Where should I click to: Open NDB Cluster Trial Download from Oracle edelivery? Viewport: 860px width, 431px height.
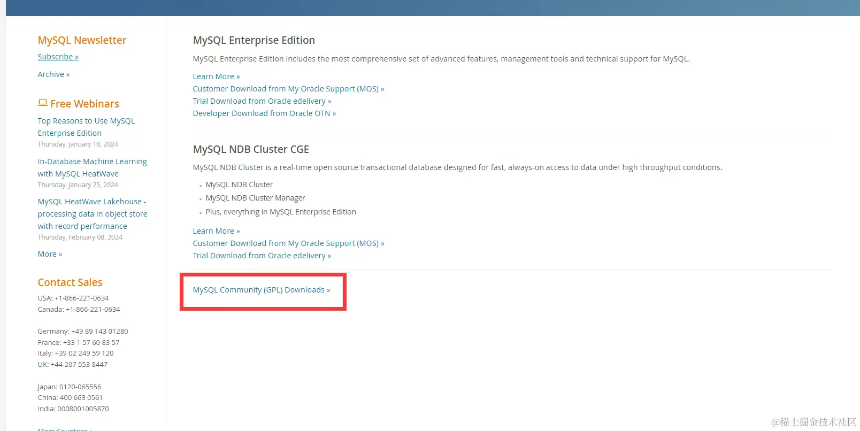pyautogui.click(x=262, y=256)
